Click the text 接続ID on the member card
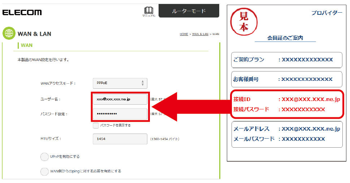 point(242,99)
